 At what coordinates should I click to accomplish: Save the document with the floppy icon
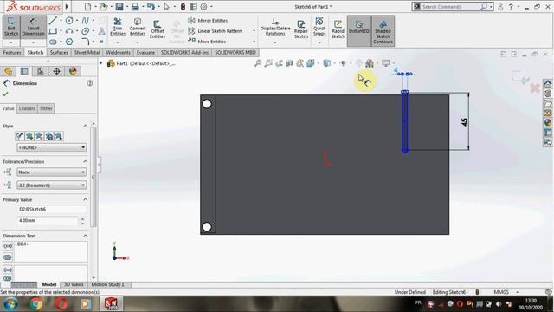(119, 6)
